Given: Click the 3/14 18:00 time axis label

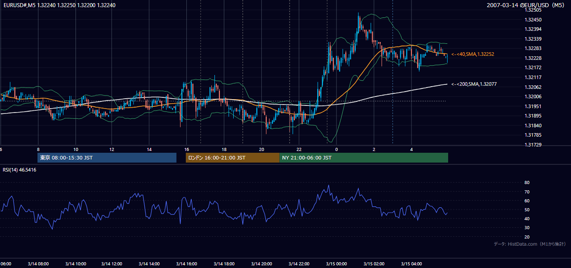Looking at the screenshot, I should coord(224,264).
